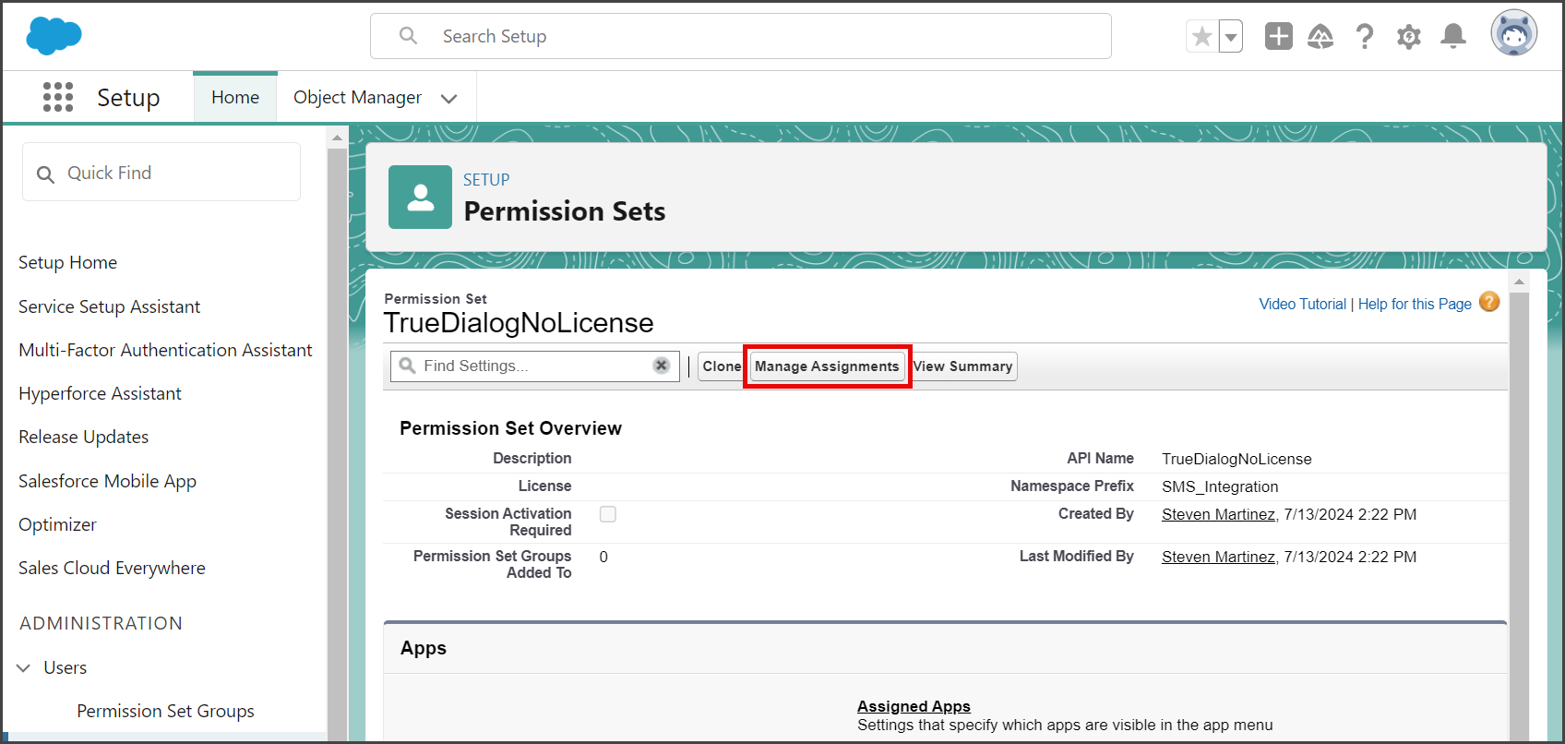The width and height of the screenshot is (1565, 744).
Task: Click into the Find Settings field
Action: [535, 366]
